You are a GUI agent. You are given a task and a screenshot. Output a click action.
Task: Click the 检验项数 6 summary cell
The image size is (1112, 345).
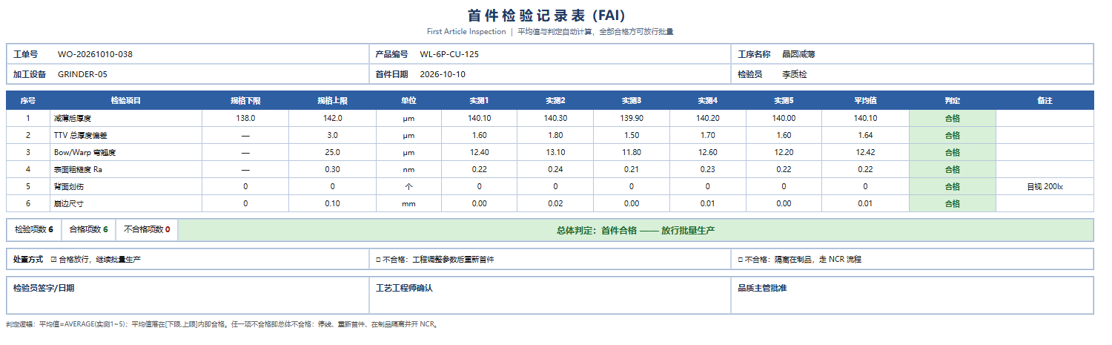(x=34, y=230)
